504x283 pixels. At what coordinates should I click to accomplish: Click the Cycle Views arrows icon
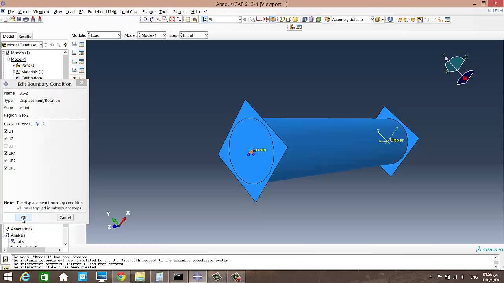pos(179,19)
